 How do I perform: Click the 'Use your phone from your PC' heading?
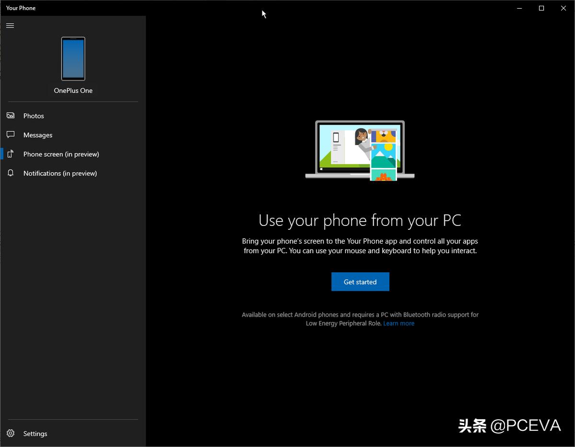click(x=360, y=221)
